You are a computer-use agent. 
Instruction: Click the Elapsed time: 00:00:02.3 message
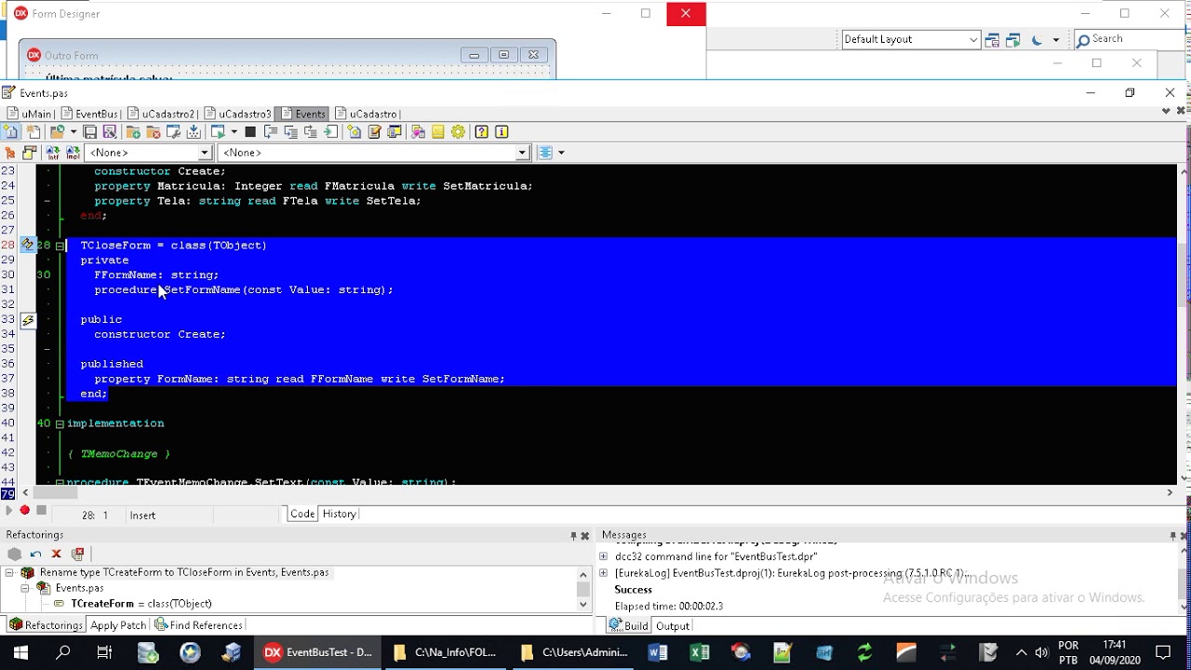[668, 607]
